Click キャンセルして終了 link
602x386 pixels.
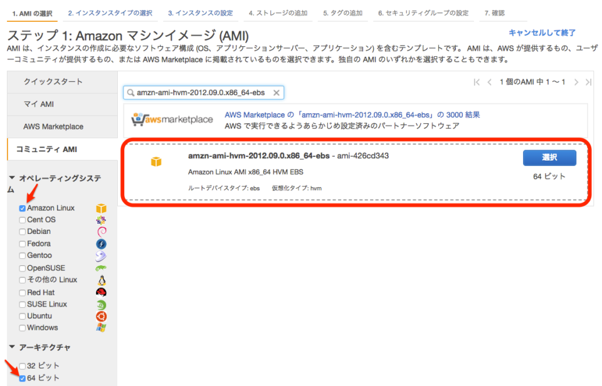click(x=542, y=33)
